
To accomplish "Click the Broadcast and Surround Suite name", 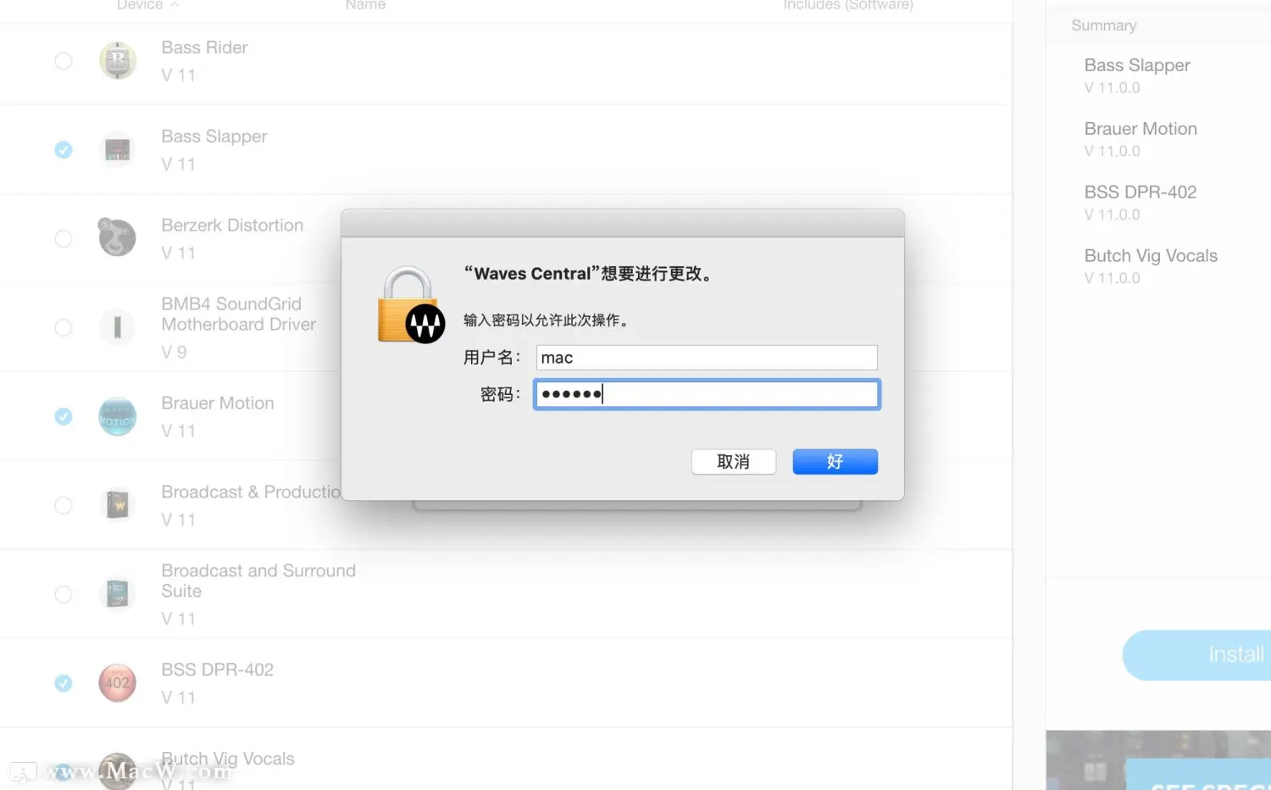I will 258,581.
